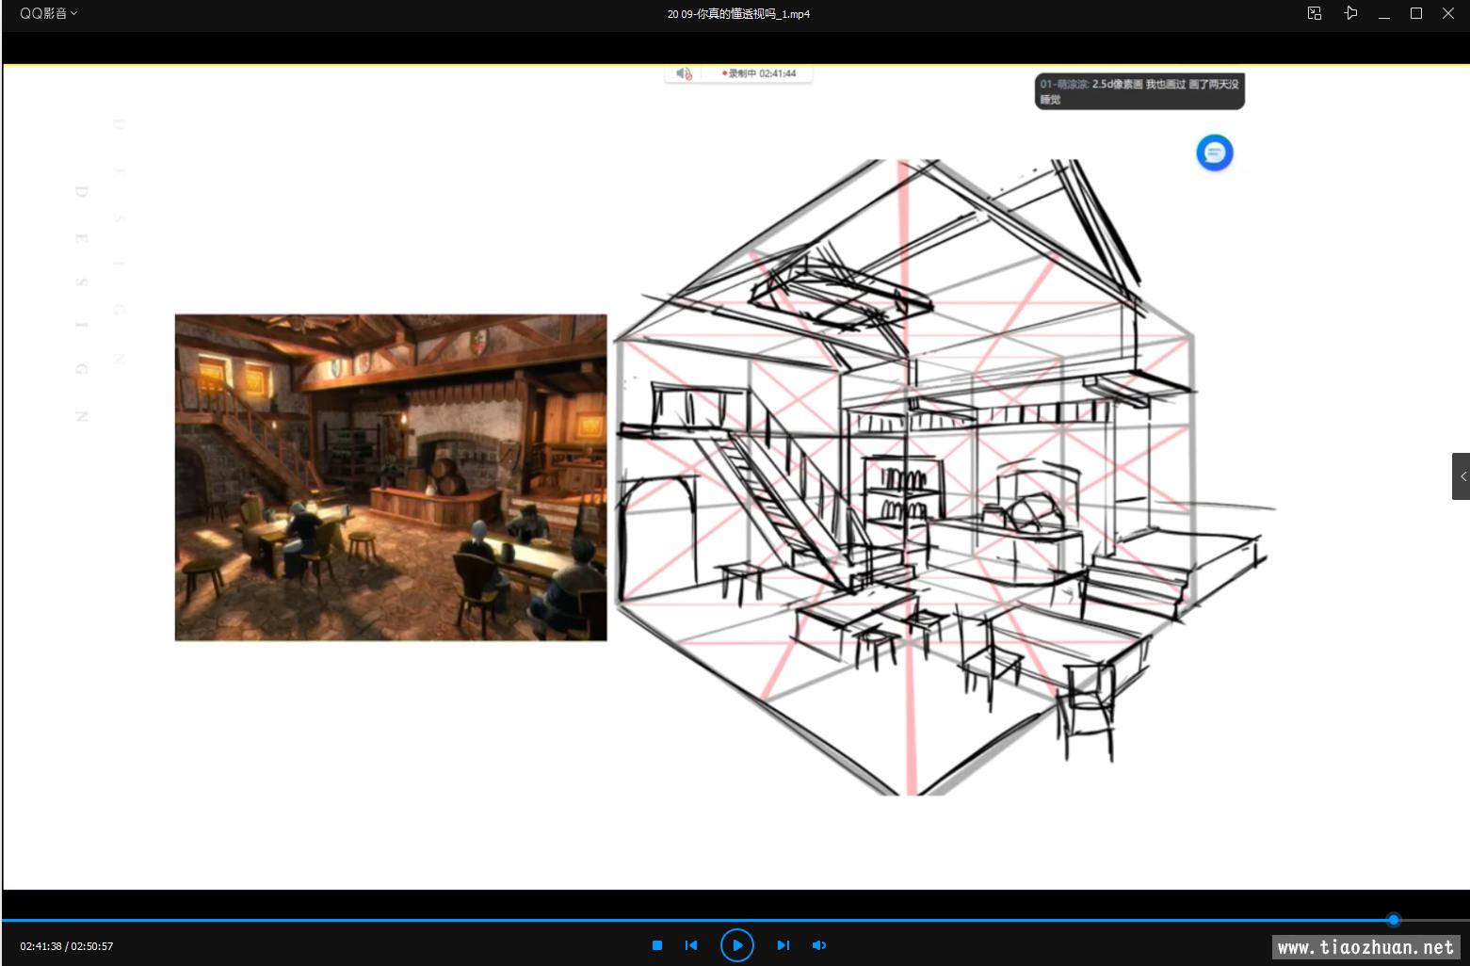Click the video file title in title bar
Viewport: 1470px width, 966px height.
pyautogui.click(x=738, y=14)
